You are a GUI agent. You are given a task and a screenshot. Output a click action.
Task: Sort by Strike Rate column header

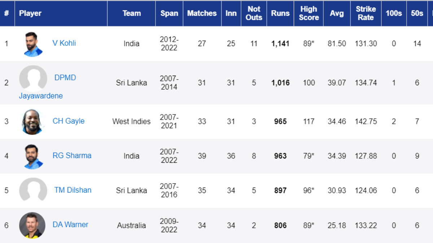(x=366, y=13)
